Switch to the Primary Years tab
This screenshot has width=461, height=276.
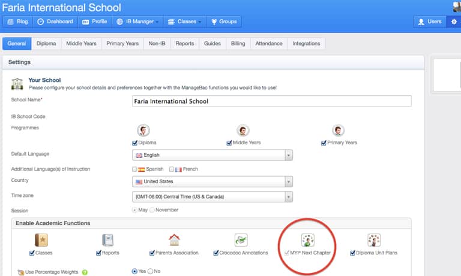pyautogui.click(x=122, y=44)
